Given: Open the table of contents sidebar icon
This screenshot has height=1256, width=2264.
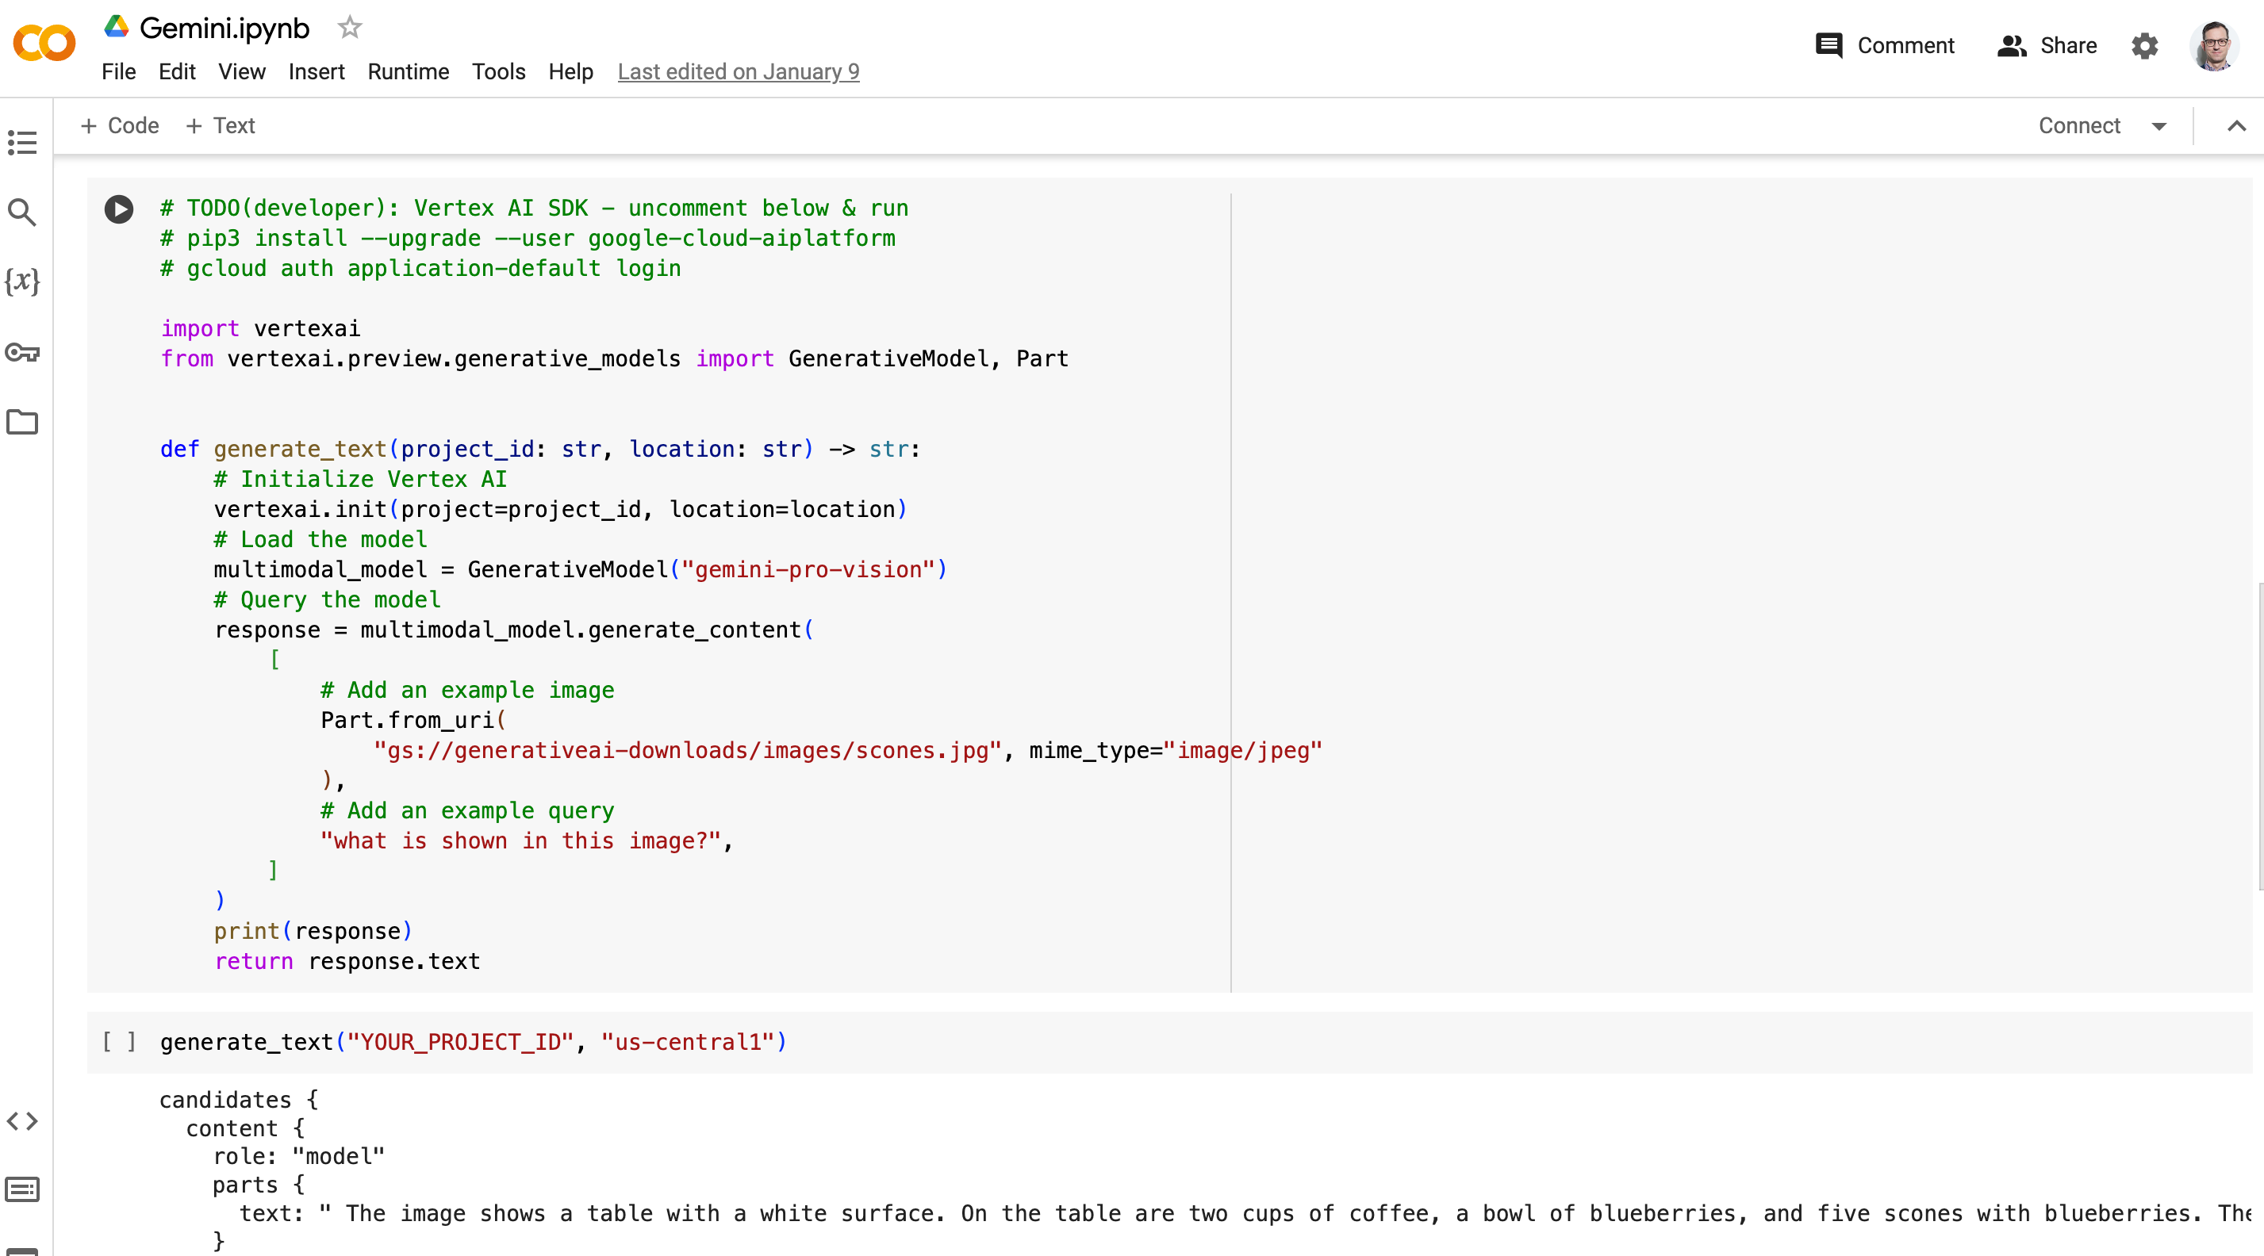Looking at the screenshot, I should pyautogui.click(x=22, y=142).
